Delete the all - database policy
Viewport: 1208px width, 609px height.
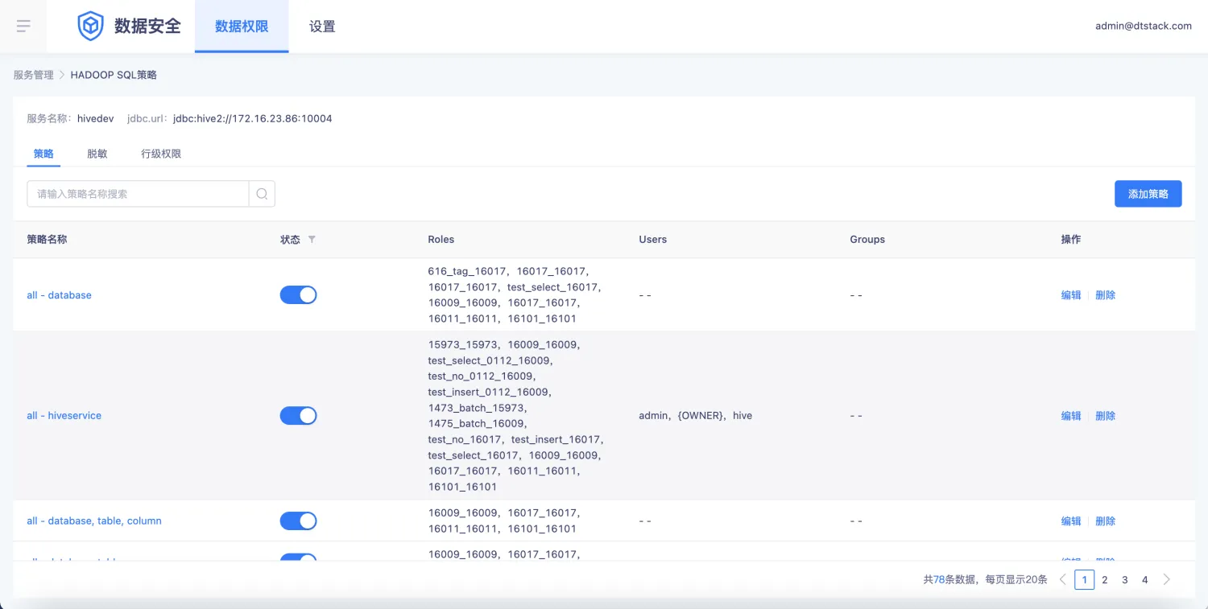[1105, 295]
